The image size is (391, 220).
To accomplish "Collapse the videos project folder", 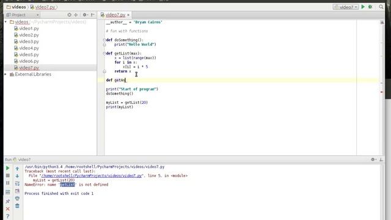I will pyautogui.click(x=5, y=22).
